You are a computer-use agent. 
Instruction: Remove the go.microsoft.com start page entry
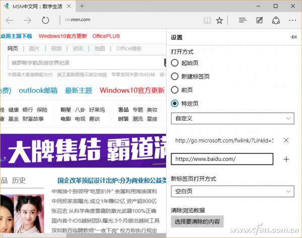[286, 140]
